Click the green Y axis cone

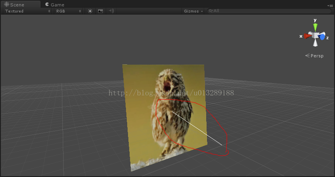tap(315, 27)
